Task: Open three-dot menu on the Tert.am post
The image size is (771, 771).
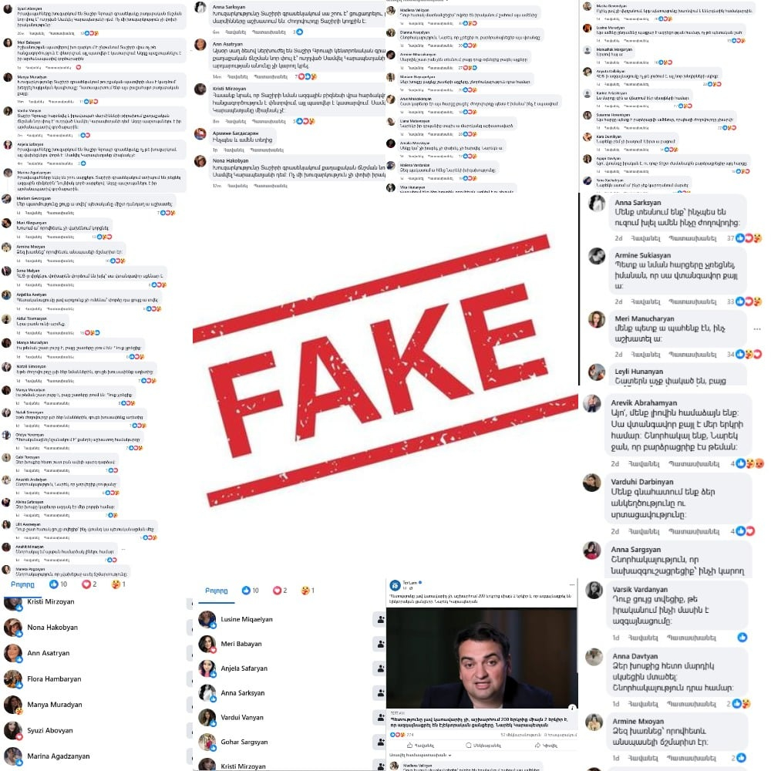Action: [x=572, y=584]
